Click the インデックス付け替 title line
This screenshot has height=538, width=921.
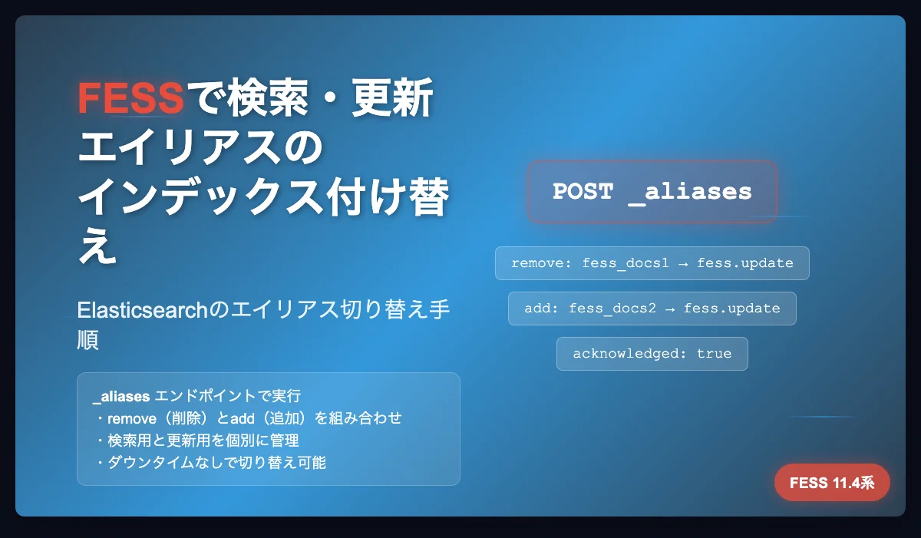pyautogui.click(x=262, y=199)
